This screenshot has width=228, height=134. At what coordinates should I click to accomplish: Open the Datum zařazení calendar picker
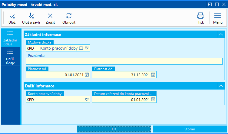coord(153,100)
